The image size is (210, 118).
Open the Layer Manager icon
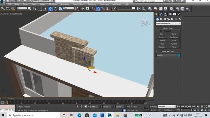click(x=150, y=9)
